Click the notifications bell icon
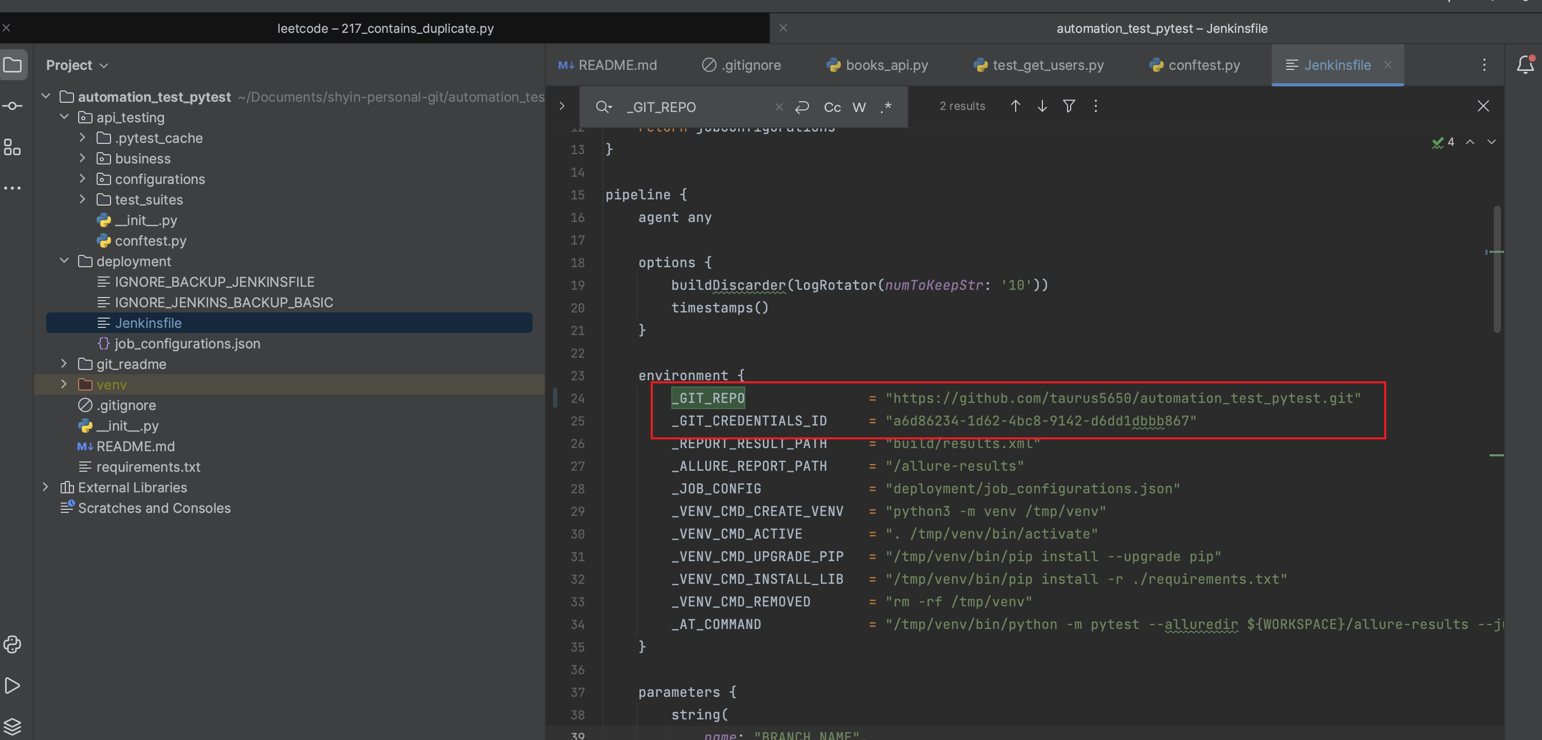1542x740 pixels. [x=1525, y=65]
